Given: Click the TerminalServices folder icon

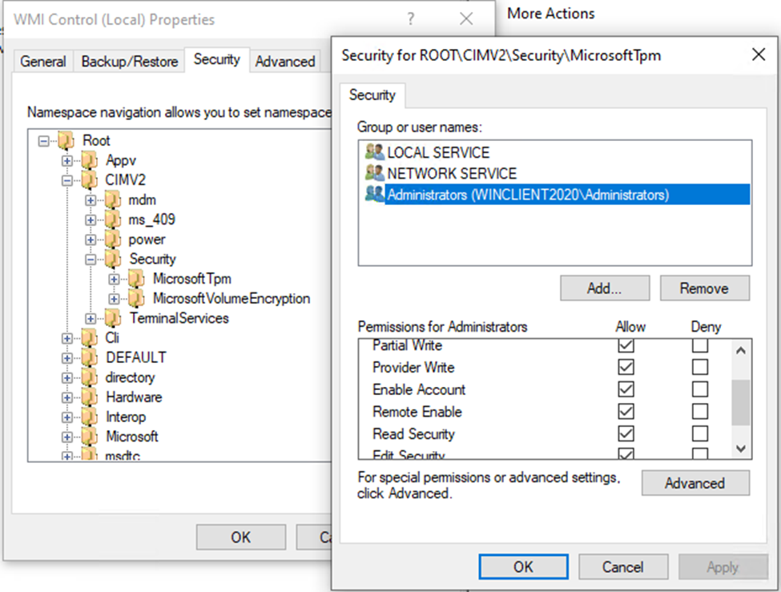Looking at the screenshot, I should 113,318.
